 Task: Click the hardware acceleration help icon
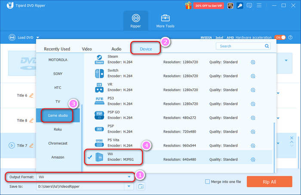(x=290, y=37)
